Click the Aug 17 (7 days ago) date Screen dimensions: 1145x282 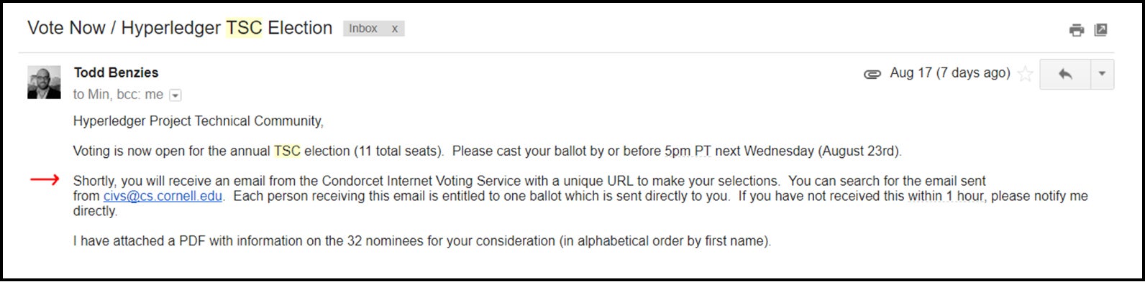[949, 72]
